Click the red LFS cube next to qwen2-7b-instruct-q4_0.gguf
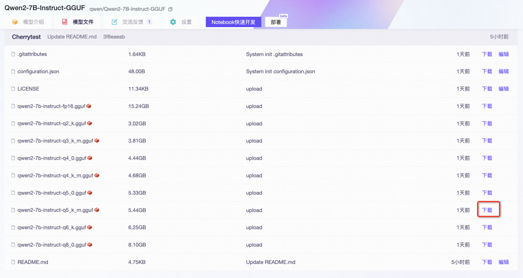The width and height of the screenshot is (523, 278). 90,158
